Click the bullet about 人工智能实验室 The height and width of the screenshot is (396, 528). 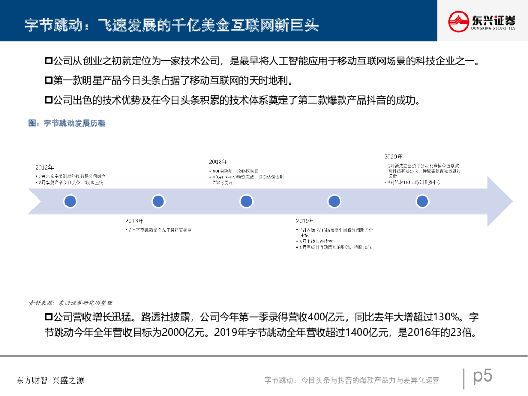(159, 230)
